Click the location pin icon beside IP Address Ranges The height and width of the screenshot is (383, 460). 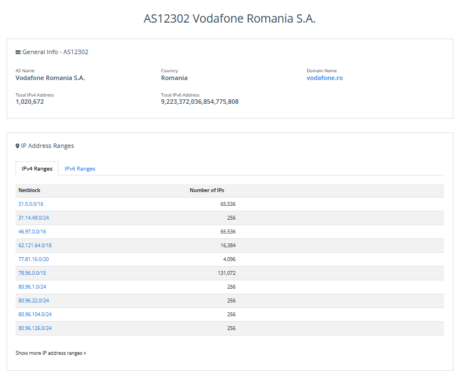tap(17, 146)
